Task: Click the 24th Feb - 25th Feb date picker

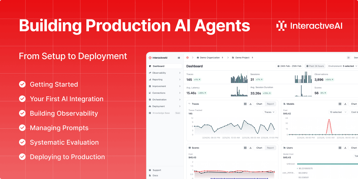Action: 289,66
